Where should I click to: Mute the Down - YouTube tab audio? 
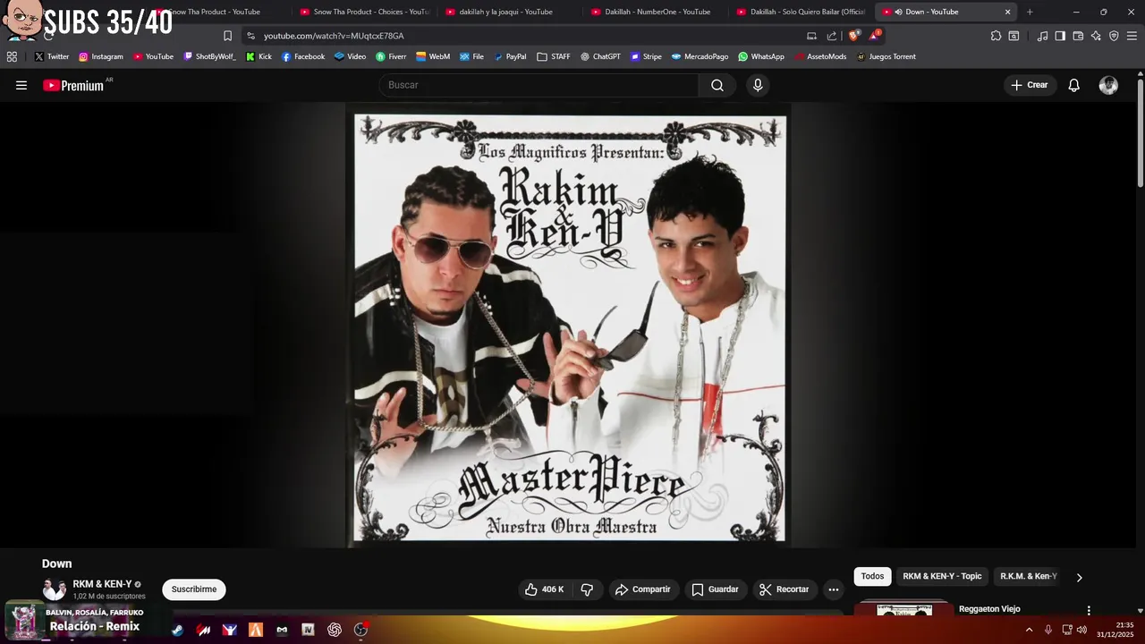pyautogui.click(x=898, y=12)
